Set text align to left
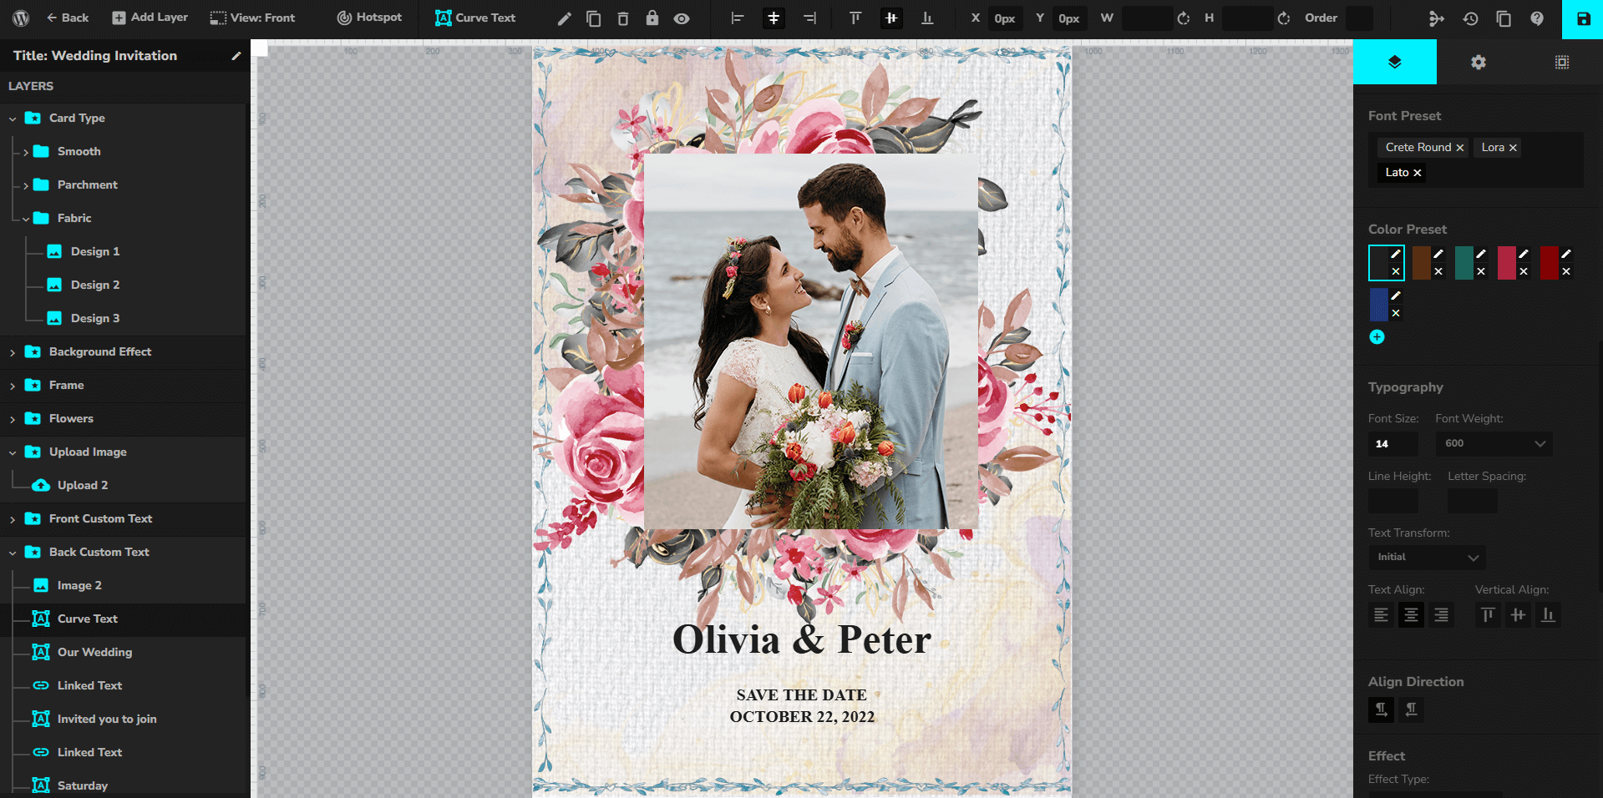Screen dimensions: 1603x798 point(1381,615)
